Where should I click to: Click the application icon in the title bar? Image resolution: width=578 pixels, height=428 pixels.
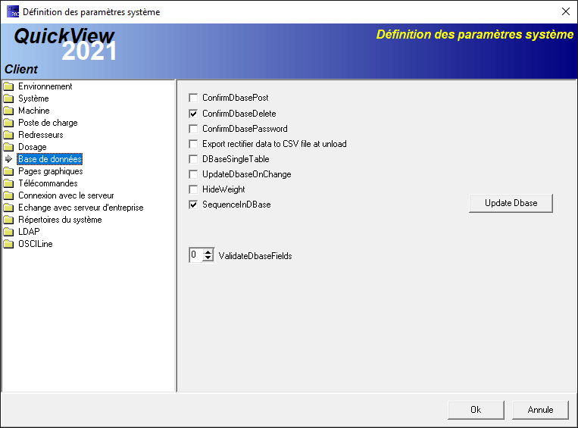(13, 11)
